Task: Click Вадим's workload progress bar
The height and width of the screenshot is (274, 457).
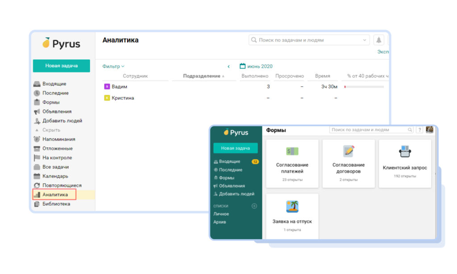Action: (364, 87)
